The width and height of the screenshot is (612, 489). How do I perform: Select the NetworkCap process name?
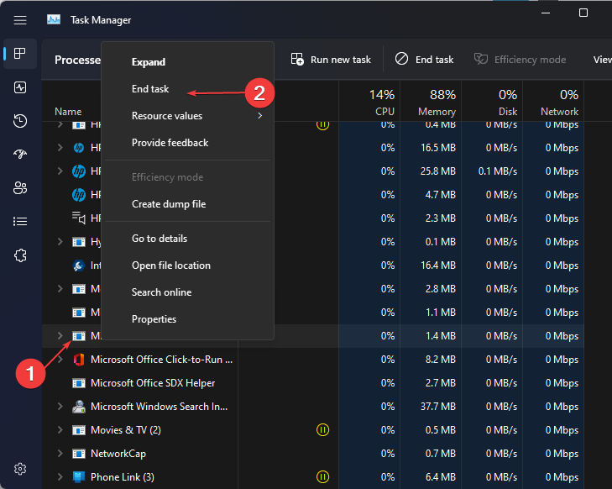(118, 454)
